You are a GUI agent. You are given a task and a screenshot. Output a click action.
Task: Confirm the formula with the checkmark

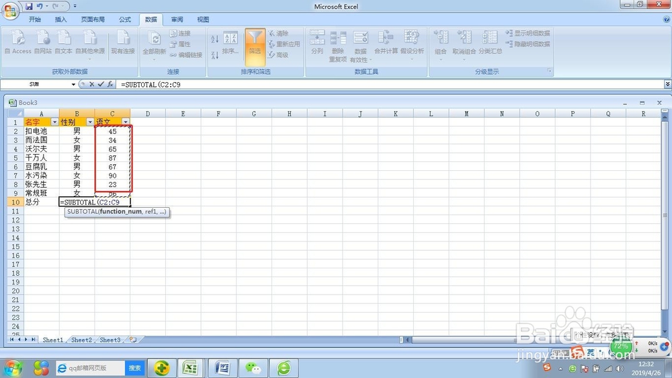pos(101,85)
